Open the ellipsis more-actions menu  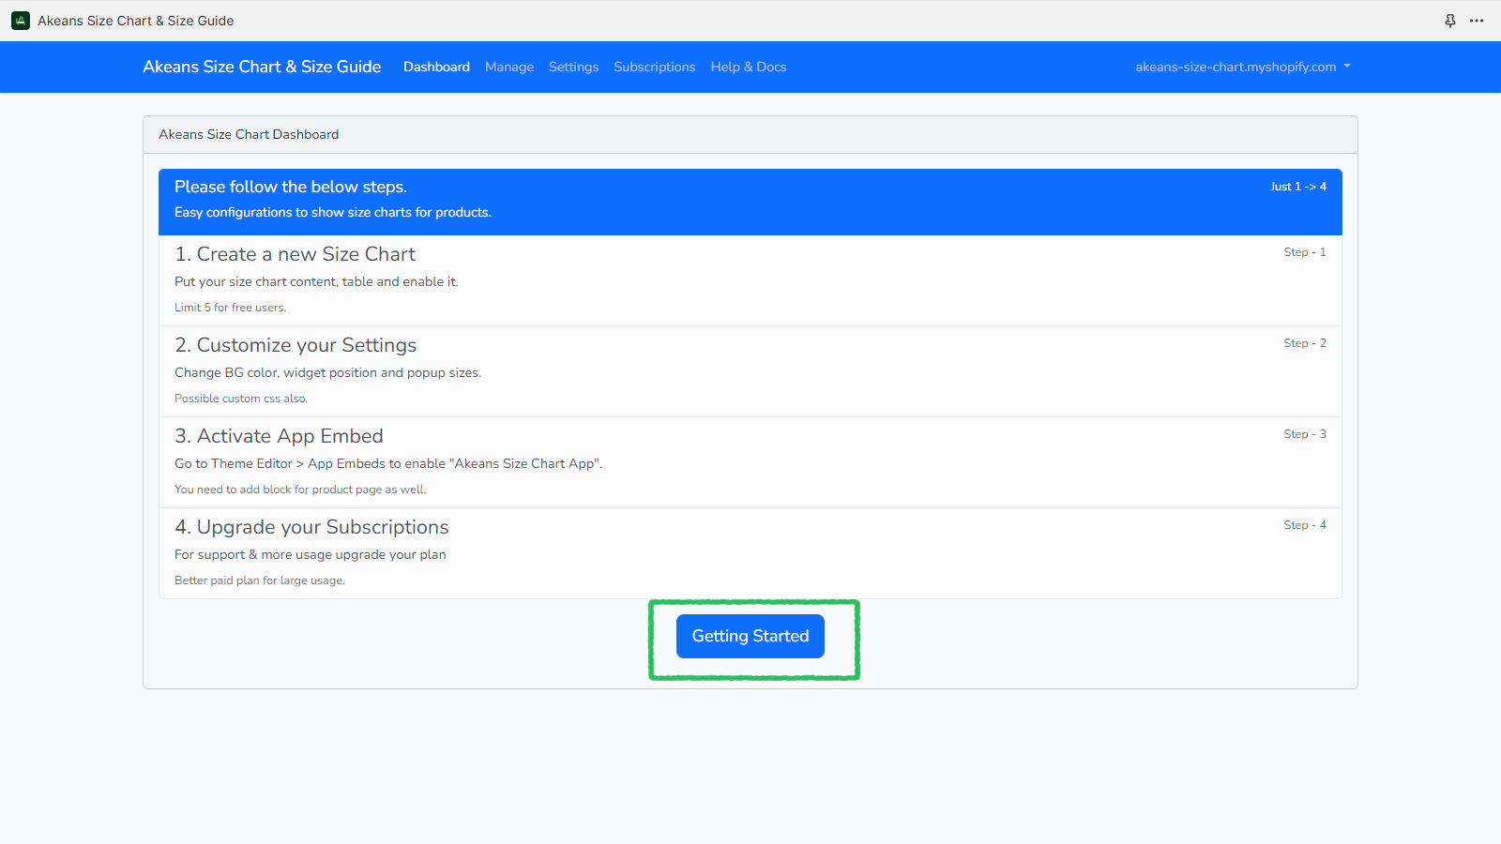click(1477, 20)
